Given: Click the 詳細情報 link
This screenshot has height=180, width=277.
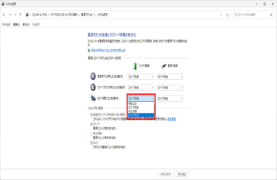Looking at the screenshot, I should point(172,119).
